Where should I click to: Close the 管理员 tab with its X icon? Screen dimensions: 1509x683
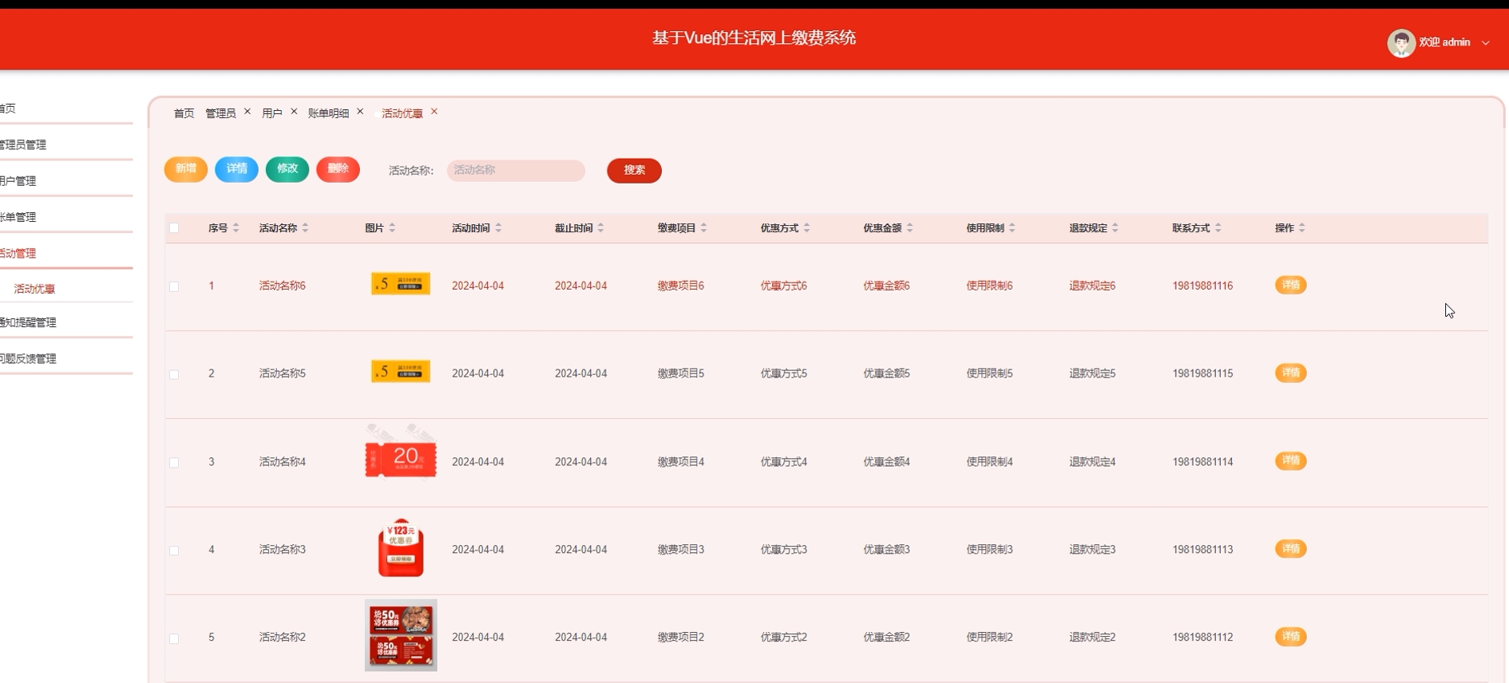tap(248, 112)
